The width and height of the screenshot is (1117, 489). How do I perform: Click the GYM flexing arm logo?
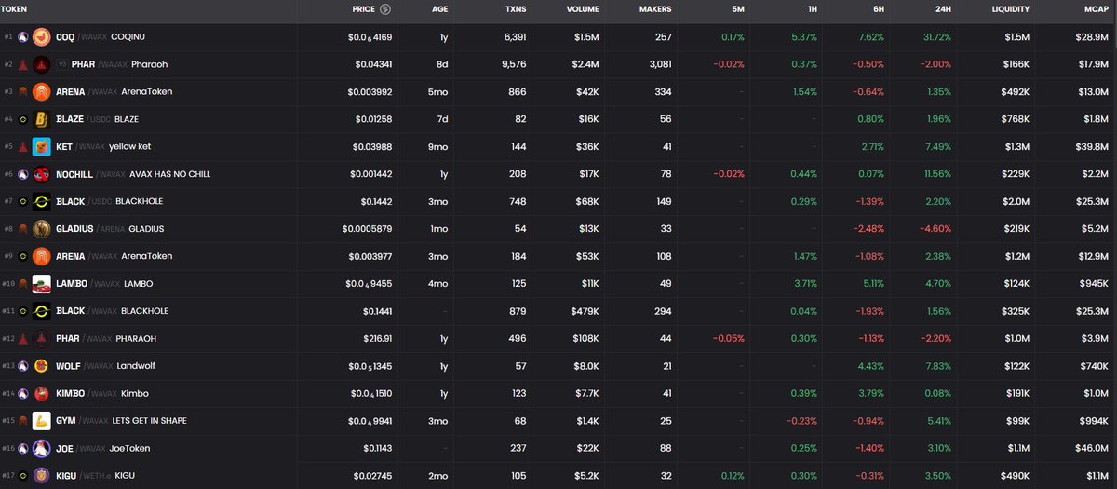(42, 421)
